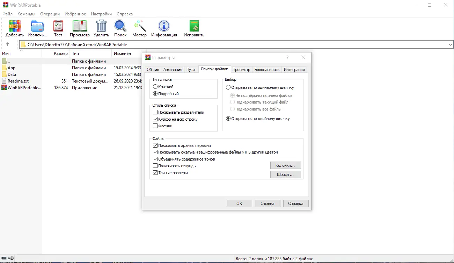This screenshot has width=454, height=263.
Task: Click the Шрифт... button
Action: 285,175
